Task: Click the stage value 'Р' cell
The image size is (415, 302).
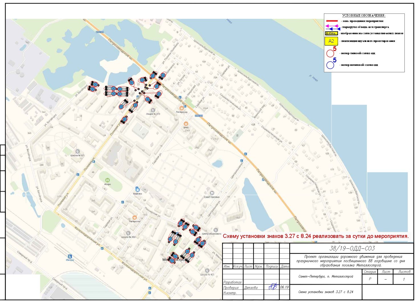Action: click(x=370, y=279)
